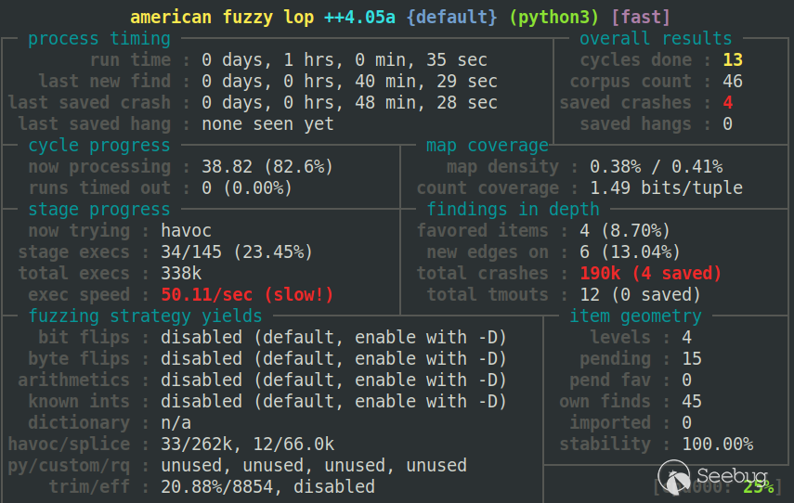Click the 'fuzzing strategy yields' section heading
This screenshot has width=794, height=503.
click(145, 316)
